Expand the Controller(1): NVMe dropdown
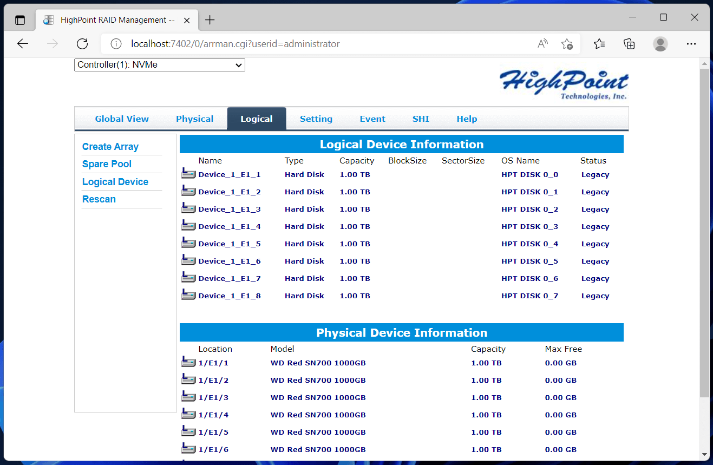The height and width of the screenshot is (465, 713). coord(160,65)
